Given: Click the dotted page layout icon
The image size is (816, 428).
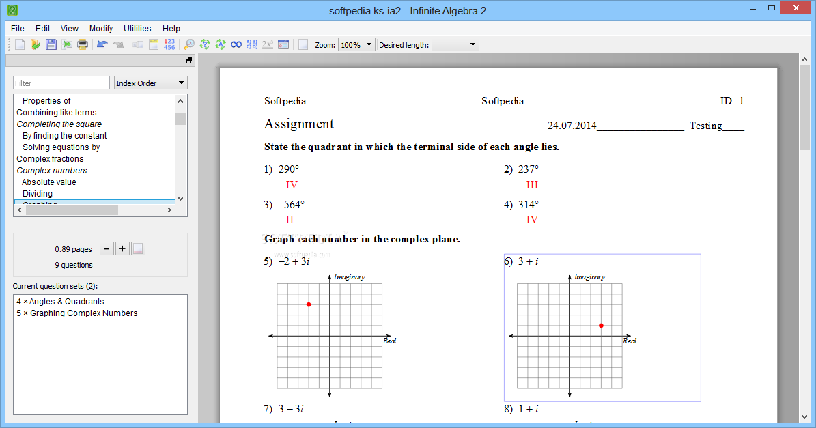Looking at the screenshot, I should [x=303, y=45].
